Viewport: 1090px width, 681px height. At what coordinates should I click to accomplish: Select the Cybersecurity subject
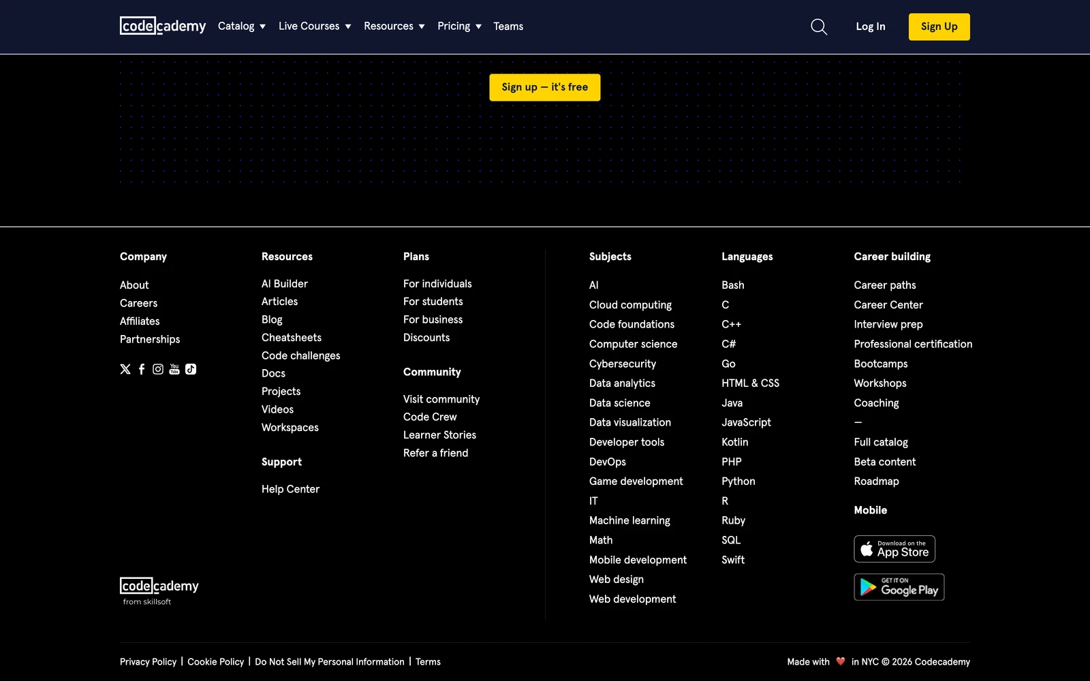coord(623,364)
